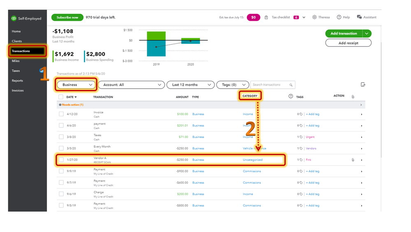The image size is (411, 232).
Task: Open attachment paperclip on Vendor A row
Action: coord(353,160)
